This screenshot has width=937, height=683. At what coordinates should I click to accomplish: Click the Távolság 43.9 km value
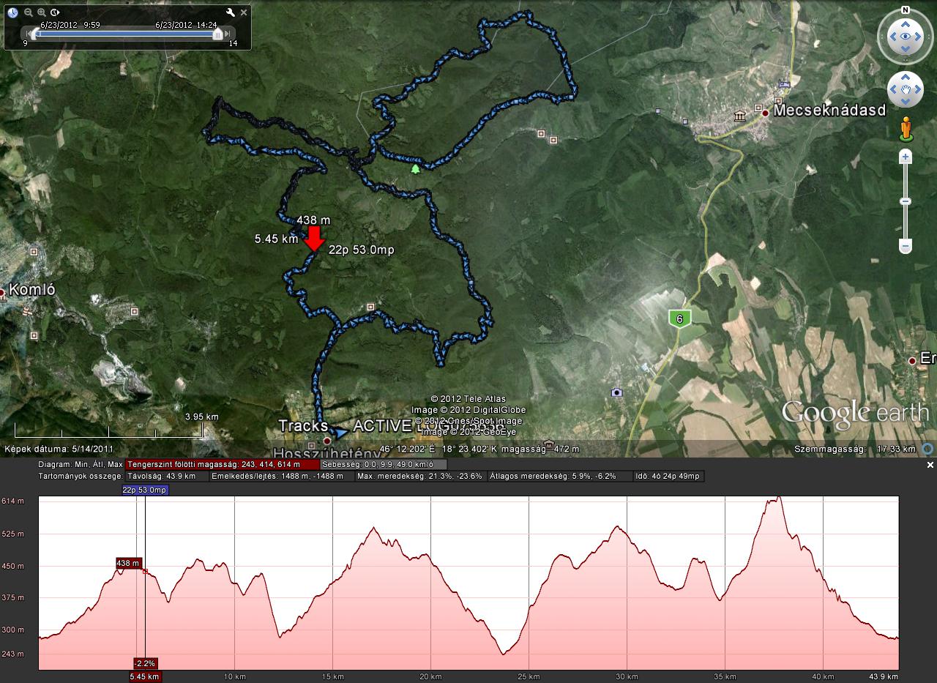(165, 476)
